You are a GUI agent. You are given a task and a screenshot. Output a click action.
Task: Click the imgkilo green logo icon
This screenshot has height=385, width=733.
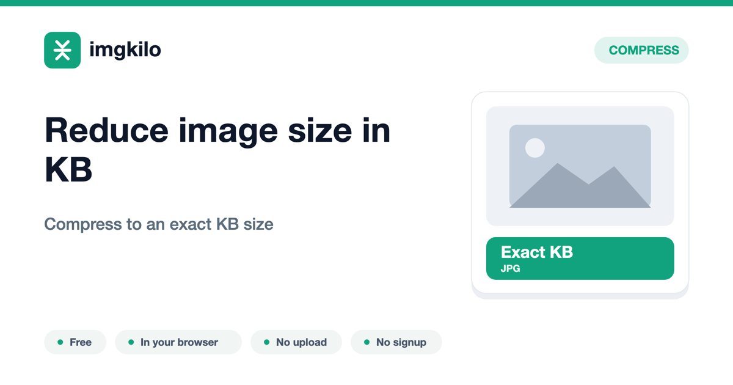62,50
